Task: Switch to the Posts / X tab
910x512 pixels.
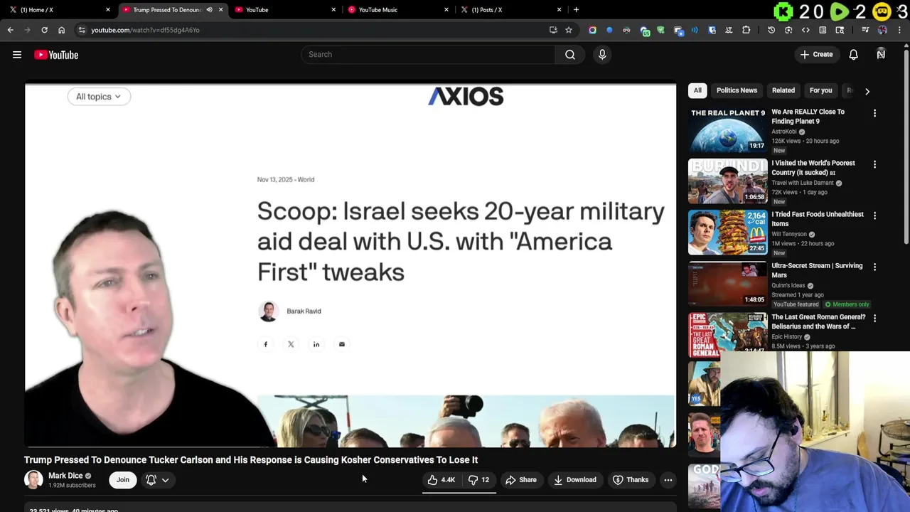Action: pyautogui.click(x=510, y=10)
